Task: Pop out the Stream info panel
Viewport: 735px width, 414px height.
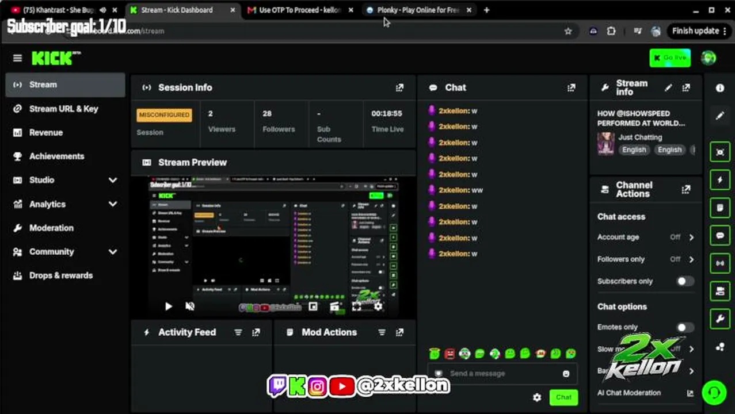Action: pyautogui.click(x=686, y=87)
